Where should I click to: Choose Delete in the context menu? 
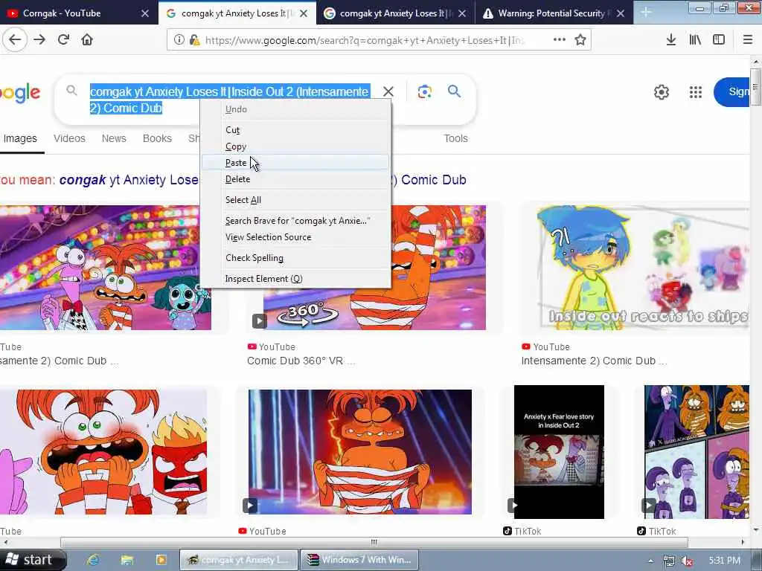pyautogui.click(x=295, y=179)
